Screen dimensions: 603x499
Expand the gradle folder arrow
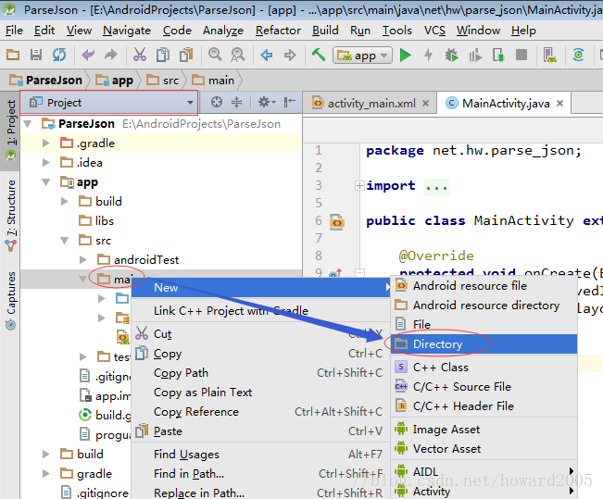coord(46,474)
